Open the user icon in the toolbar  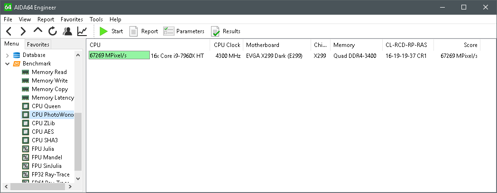point(67,31)
